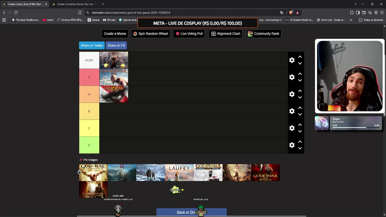Open the Brave Wallet icon
Screen dimensions: 386x217
coord(364,13)
